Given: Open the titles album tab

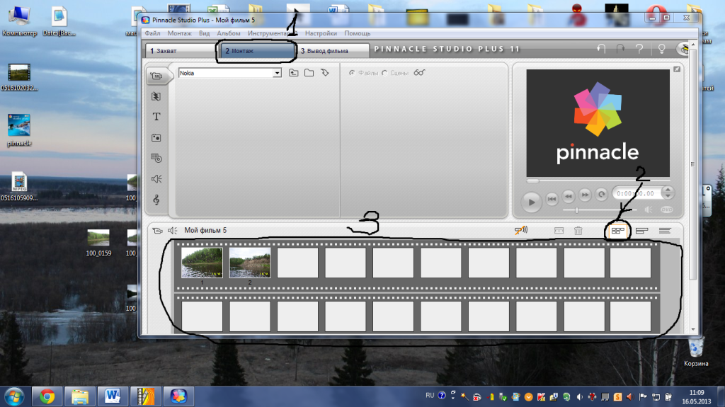Looking at the screenshot, I should click(156, 117).
